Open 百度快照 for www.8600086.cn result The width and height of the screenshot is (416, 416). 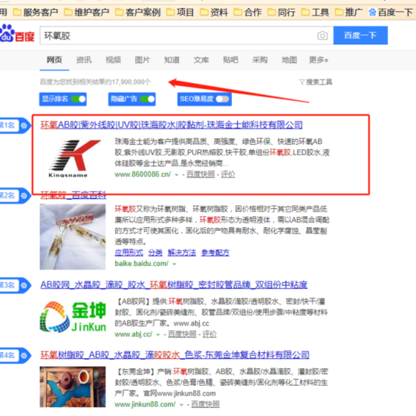[201, 175]
